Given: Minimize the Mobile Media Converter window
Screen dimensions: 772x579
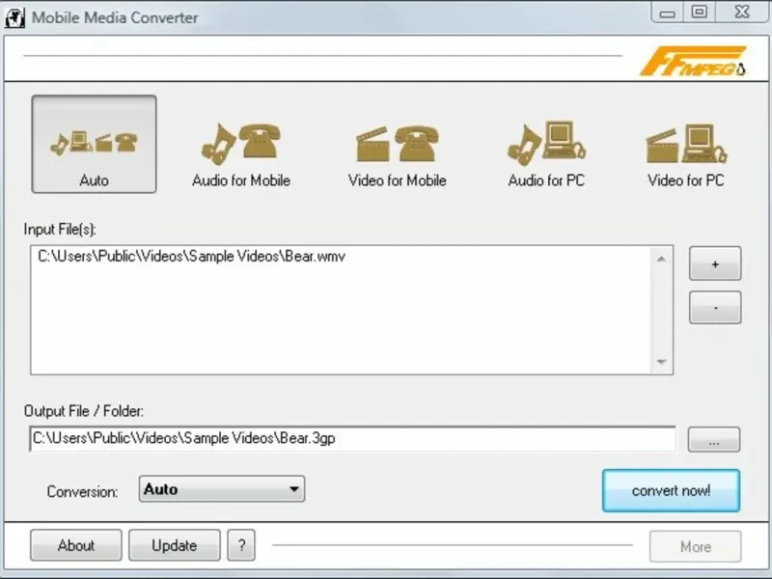Looking at the screenshot, I should (667, 13).
